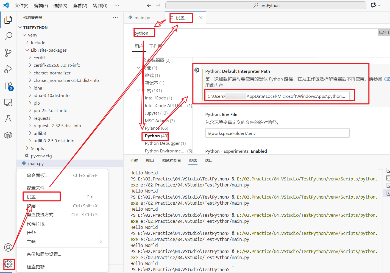This screenshot has height=273, width=390.
Task: Select MSC Adams (3) settings entry
Action: [x=160, y=121]
